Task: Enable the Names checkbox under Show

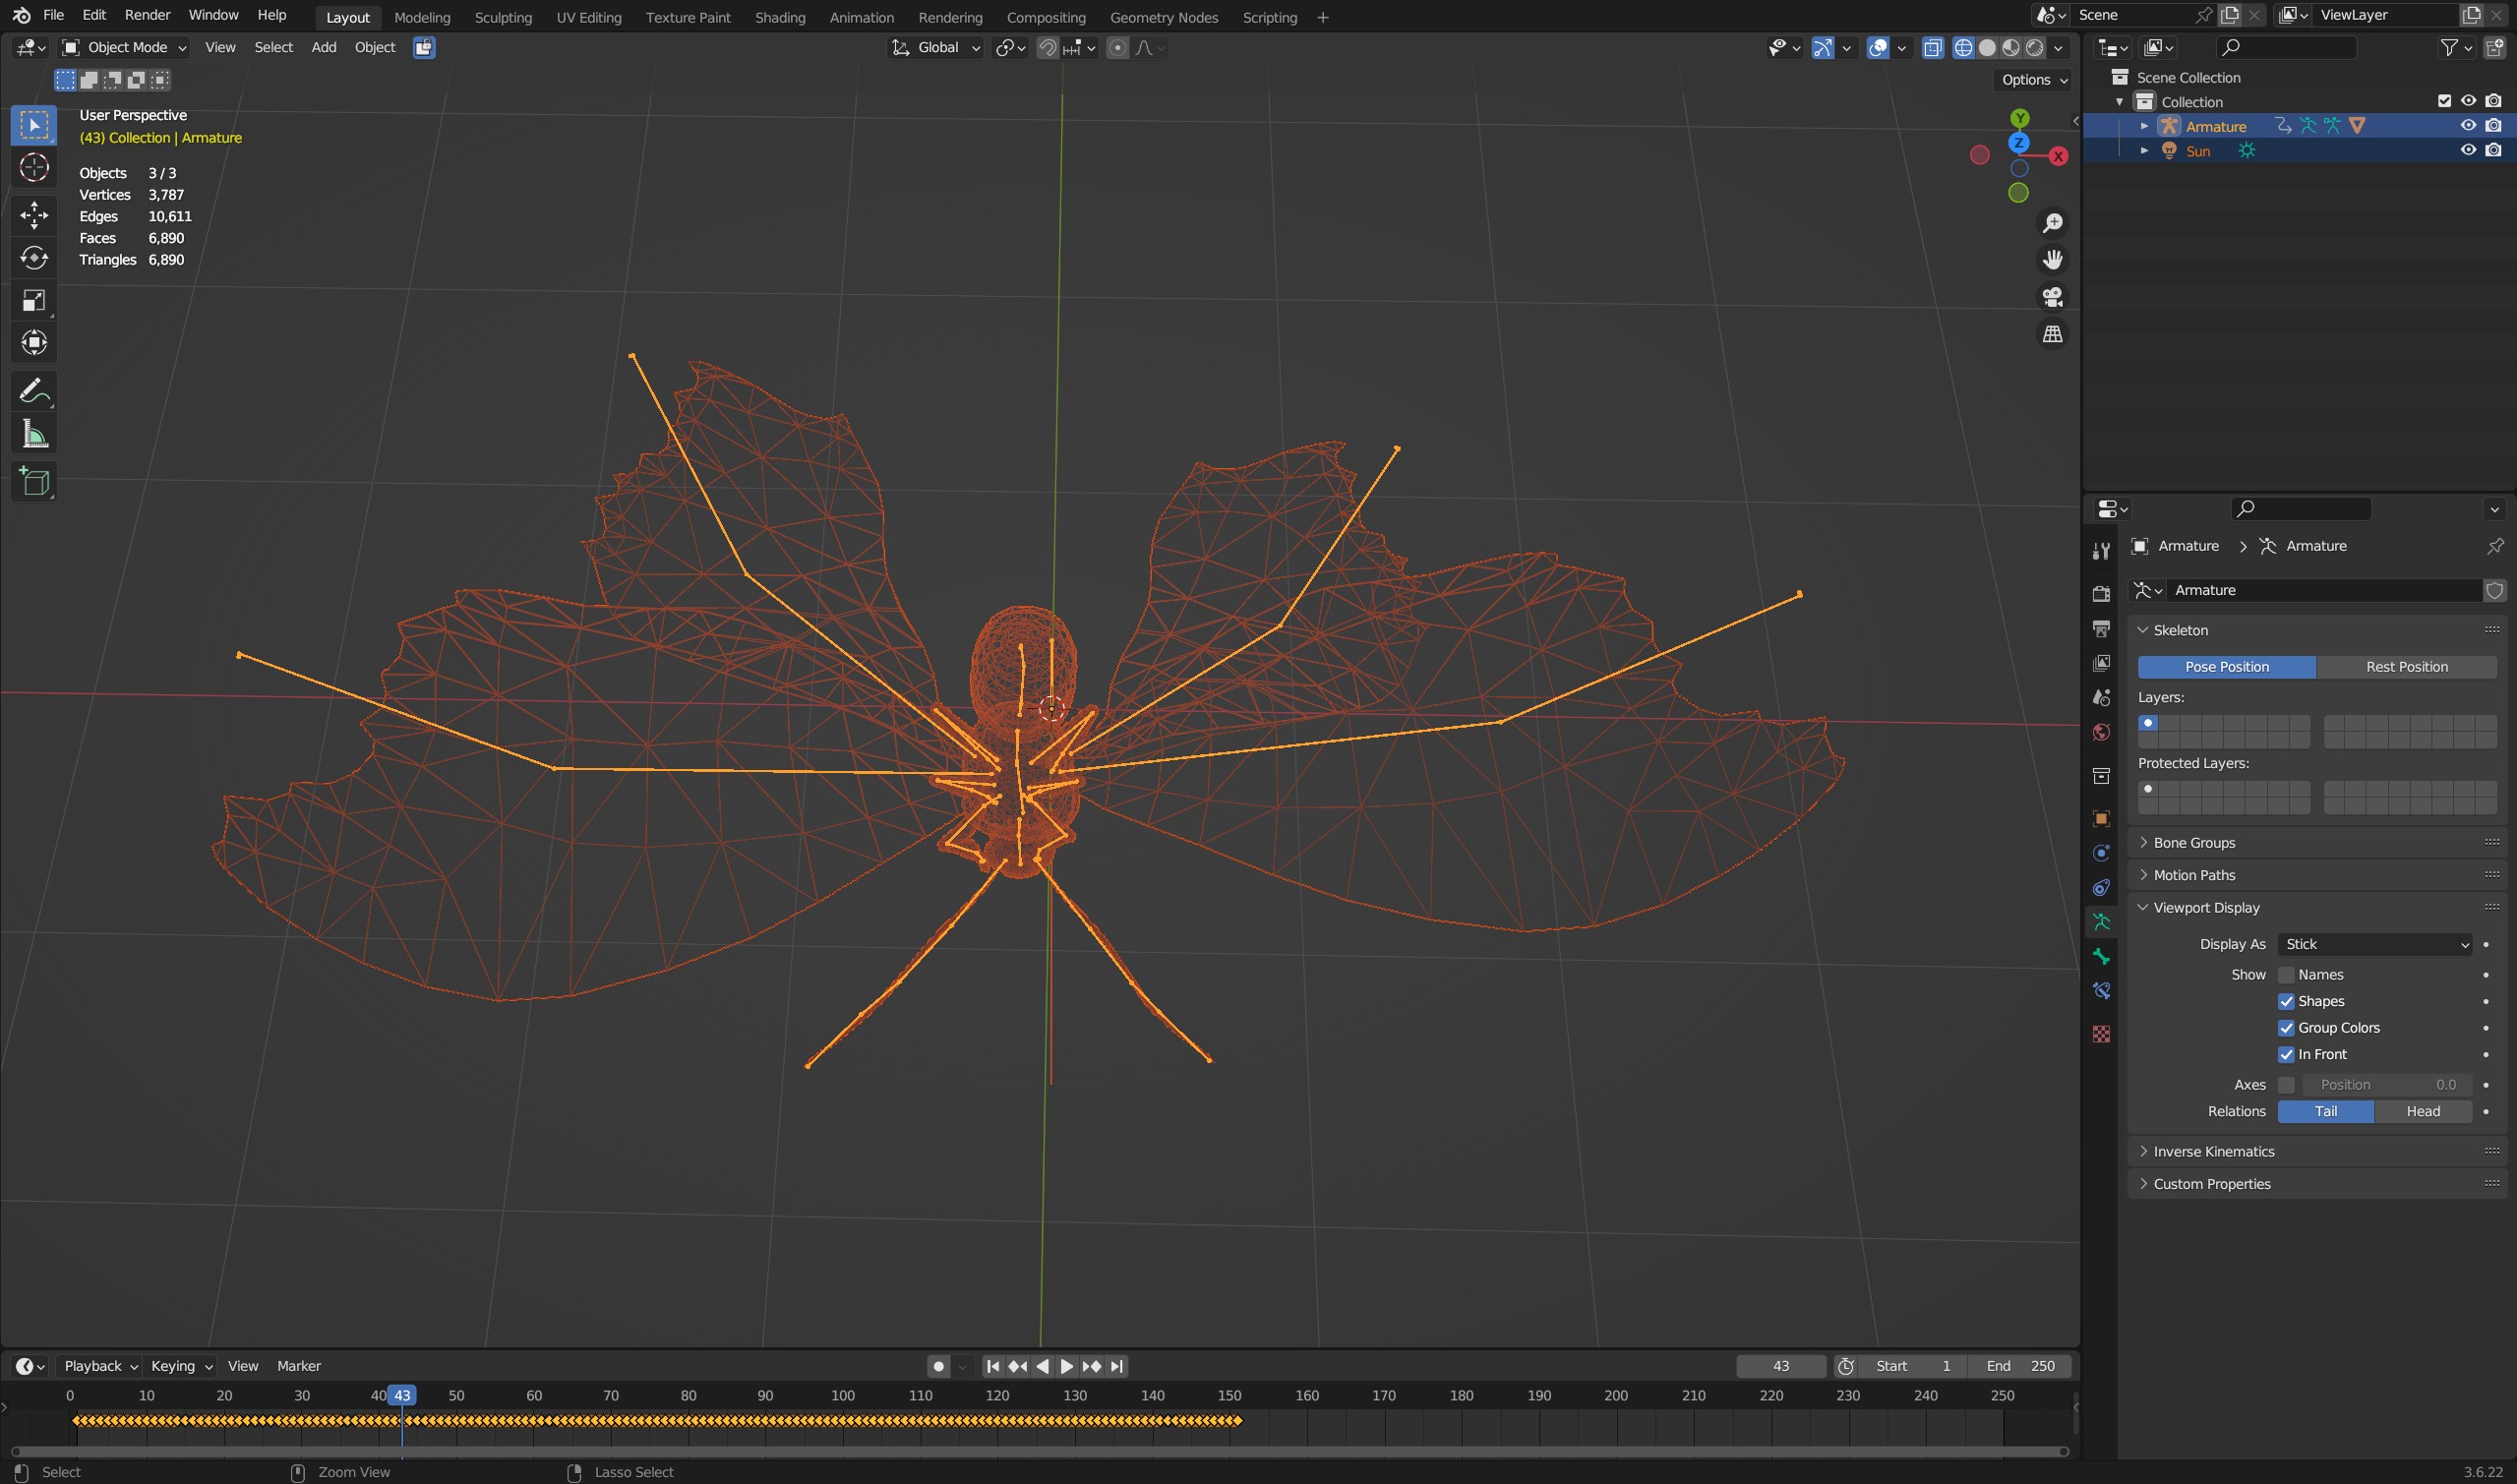Action: click(x=2286, y=975)
